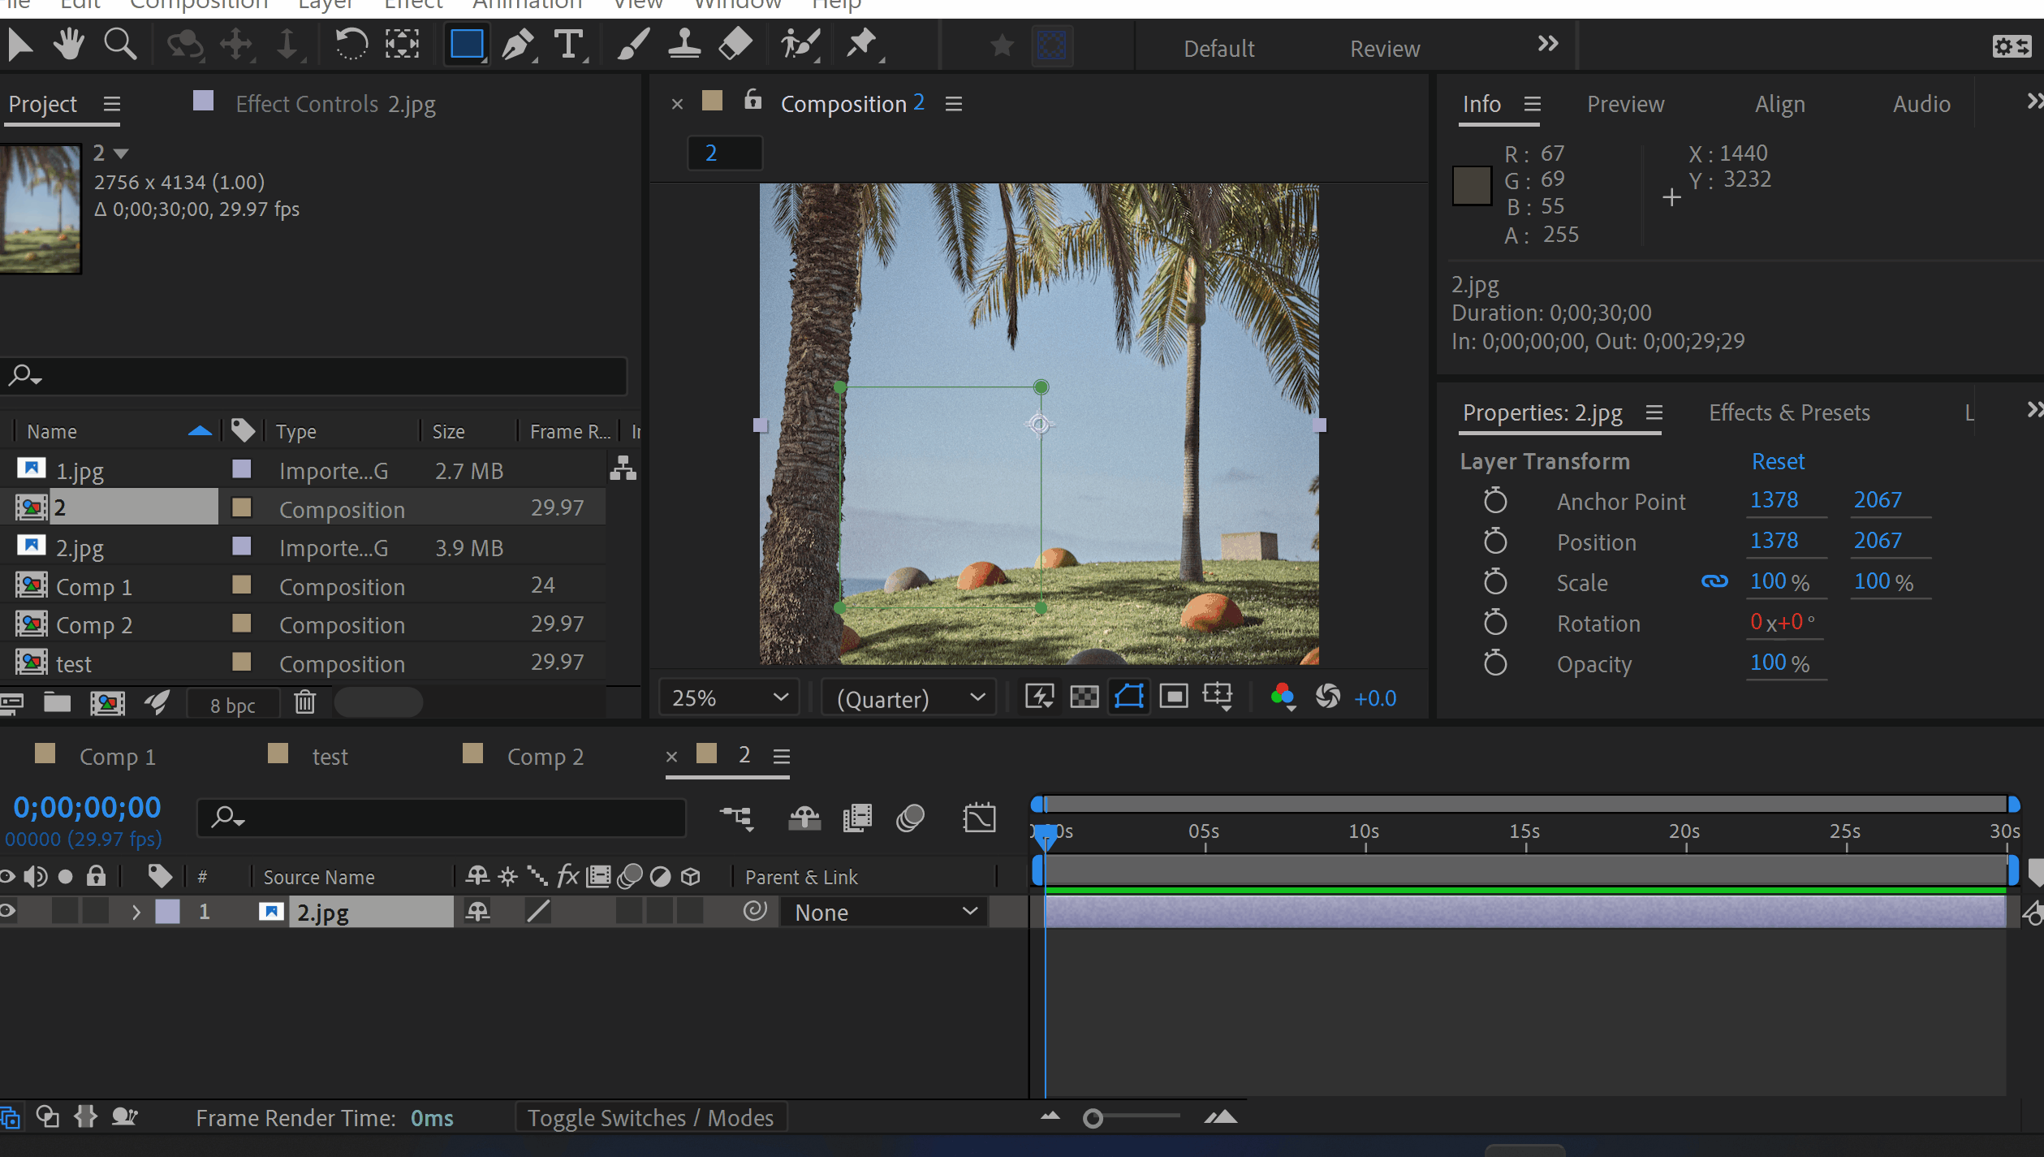
Task: Open the Quarter resolution dropdown
Action: (x=909, y=698)
